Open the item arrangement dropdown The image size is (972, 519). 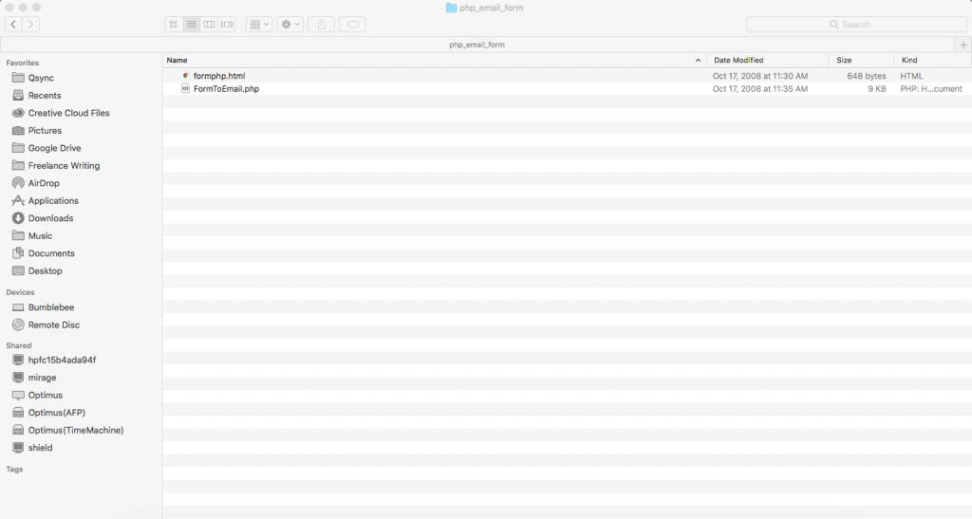pos(259,24)
